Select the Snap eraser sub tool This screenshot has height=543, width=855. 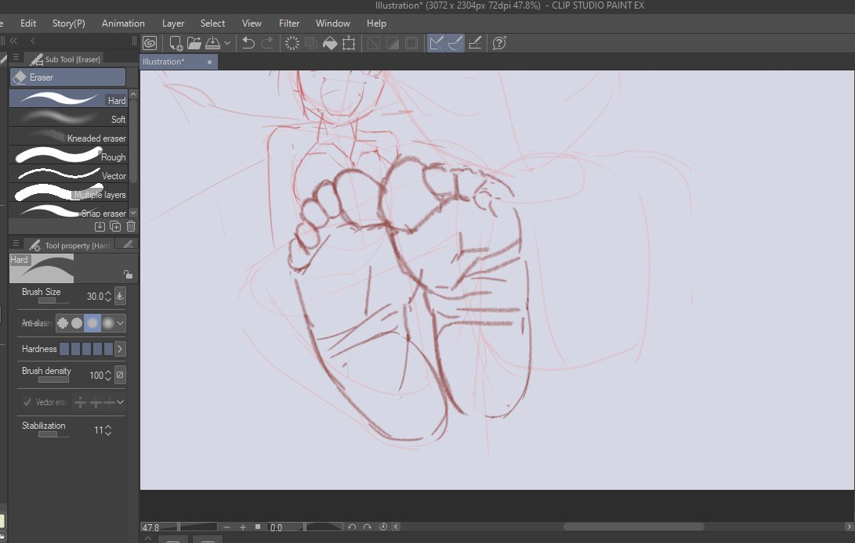68,210
